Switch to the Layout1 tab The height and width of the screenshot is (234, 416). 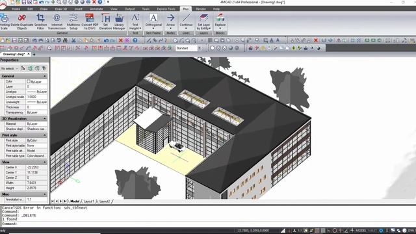tap(88, 201)
